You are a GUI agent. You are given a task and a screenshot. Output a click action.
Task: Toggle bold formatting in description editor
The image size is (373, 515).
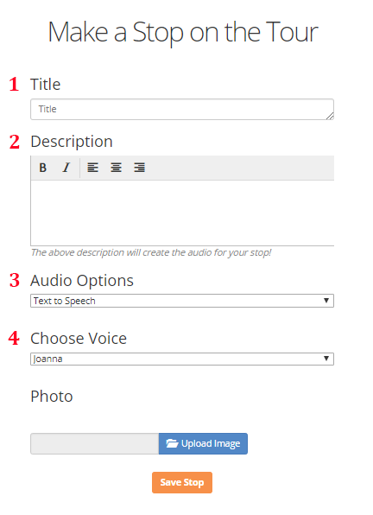[x=42, y=168]
